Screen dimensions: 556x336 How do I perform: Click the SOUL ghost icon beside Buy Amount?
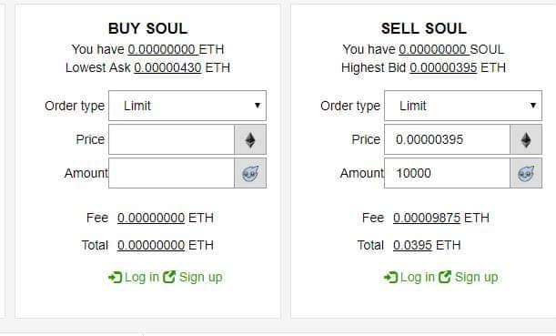point(250,174)
